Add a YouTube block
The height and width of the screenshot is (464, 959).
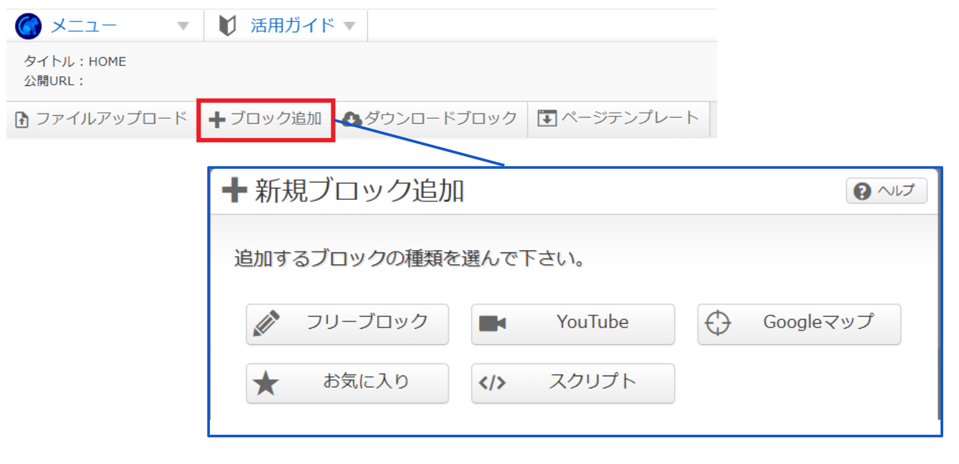[573, 324]
